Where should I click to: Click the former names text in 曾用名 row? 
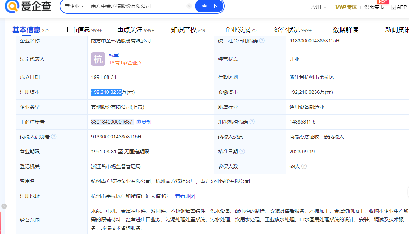tap(170, 181)
